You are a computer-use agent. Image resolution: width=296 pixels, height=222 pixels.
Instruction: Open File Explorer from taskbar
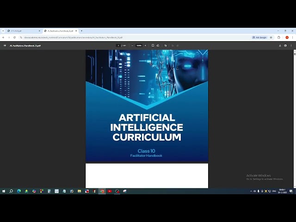coord(79,191)
